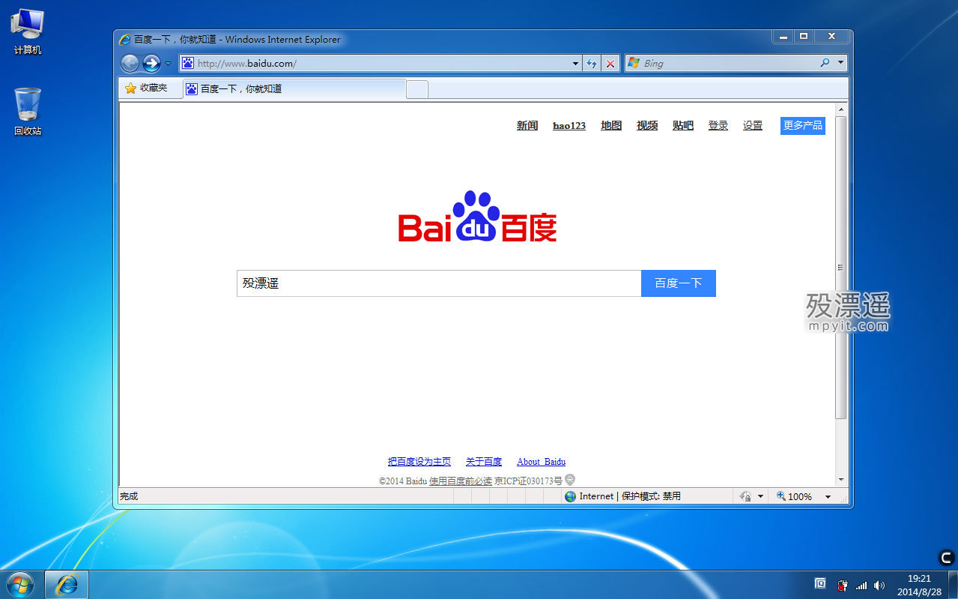Viewport: 958px width, 599px height.
Task: Click the IE Forward navigation button
Action: 151,64
